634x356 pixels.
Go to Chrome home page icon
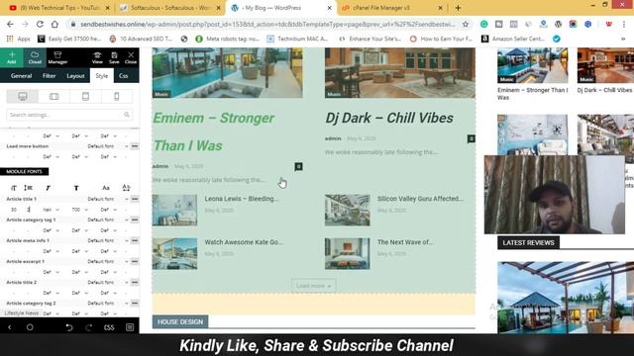click(x=54, y=24)
